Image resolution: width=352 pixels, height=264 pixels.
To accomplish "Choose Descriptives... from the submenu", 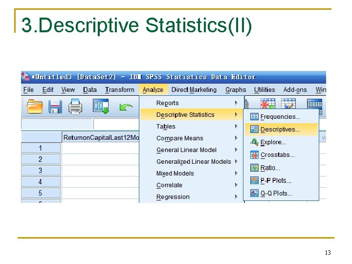I will pos(281,129).
